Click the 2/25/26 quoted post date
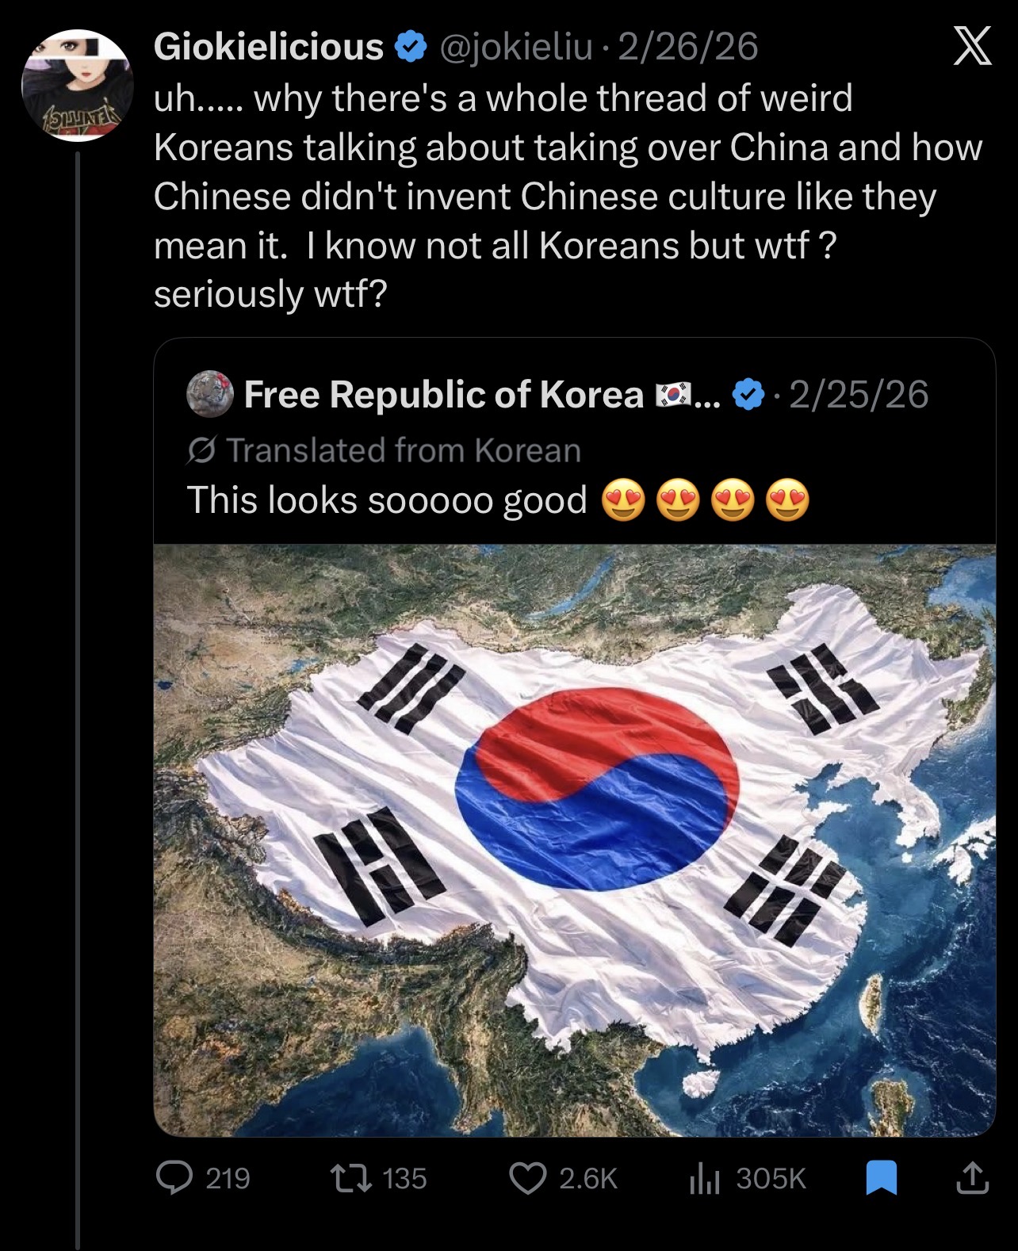Viewport: 1018px width, 1251px height. (859, 394)
